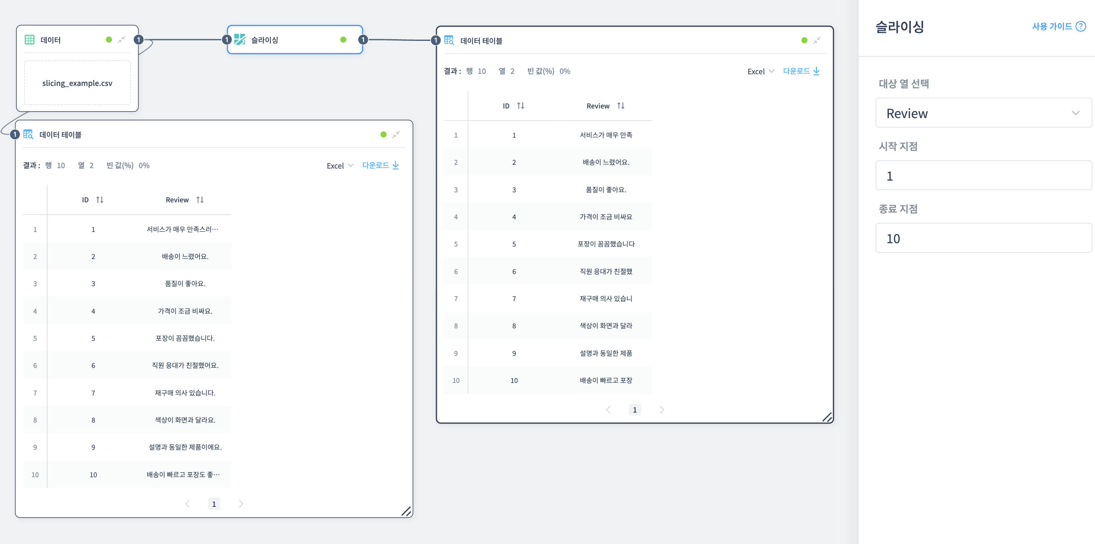Sort right table by Review column
1095x544 pixels.
pos(621,106)
